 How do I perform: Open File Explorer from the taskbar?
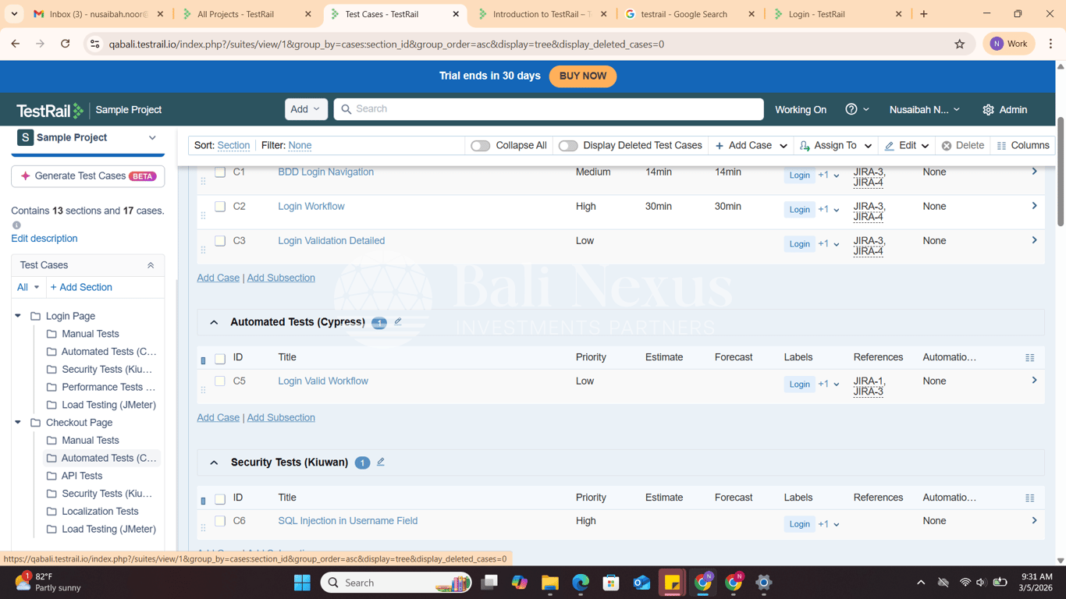pyautogui.click(x=550, y=583)
